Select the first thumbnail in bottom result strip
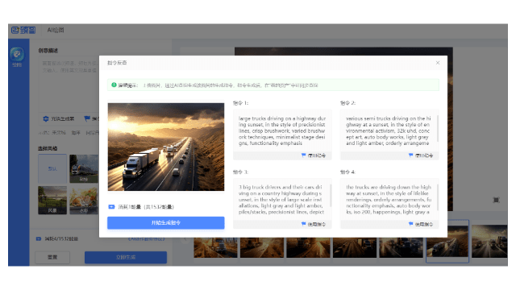Screen dimensions: 516x290 [215, 247]
